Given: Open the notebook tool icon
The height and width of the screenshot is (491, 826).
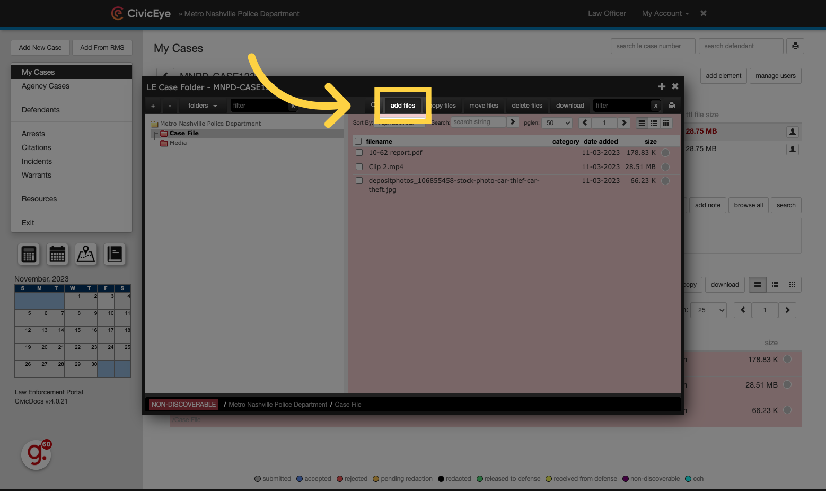Looking at the screenshot, I should (115, 255).
